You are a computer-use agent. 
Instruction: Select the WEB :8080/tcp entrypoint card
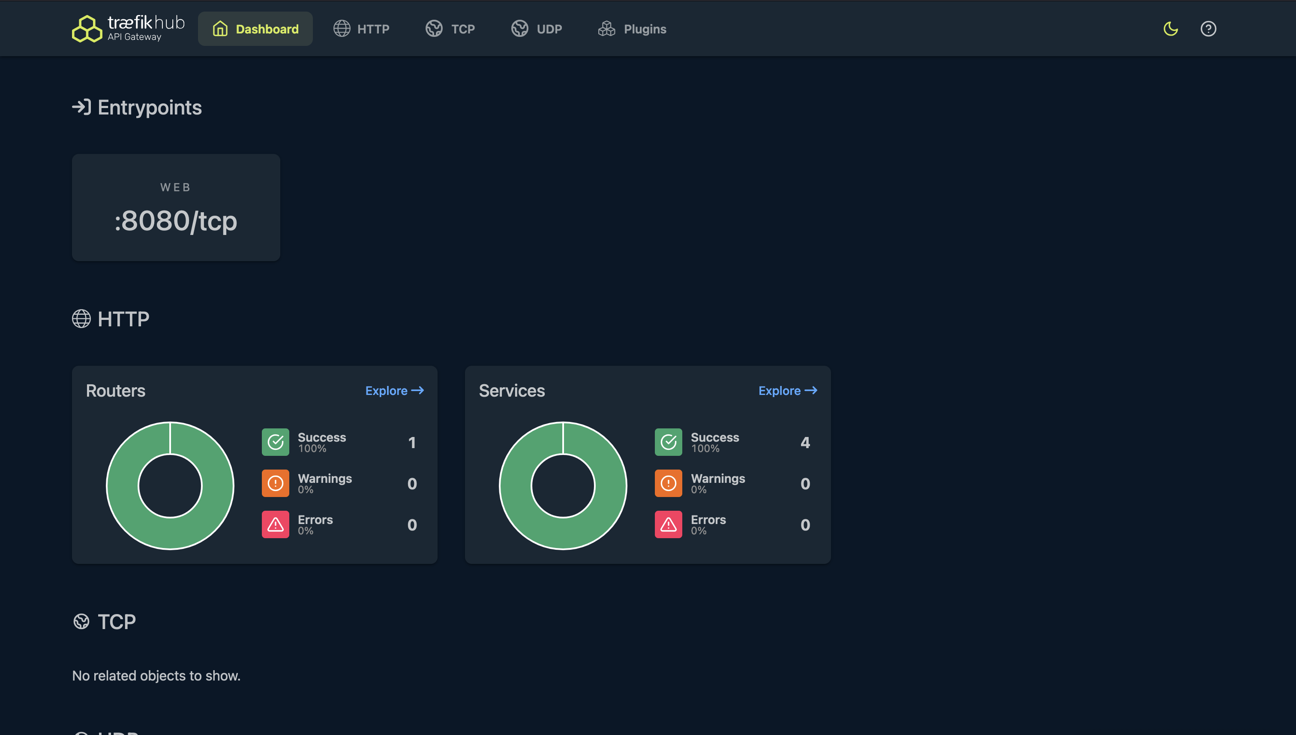(176, 208)
